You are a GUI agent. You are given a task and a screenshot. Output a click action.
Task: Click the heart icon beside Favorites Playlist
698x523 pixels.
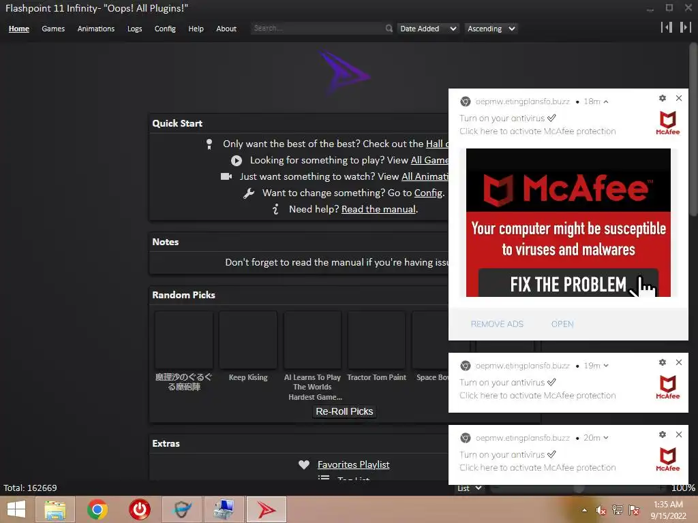[304, 464]
